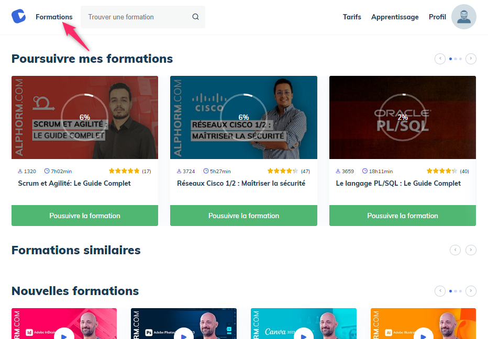Click the Alphorm logo icon
This screenshot has height=339, width=488.
19,17
